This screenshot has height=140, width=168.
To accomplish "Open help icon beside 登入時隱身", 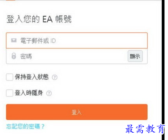I will tap(49, 93).
